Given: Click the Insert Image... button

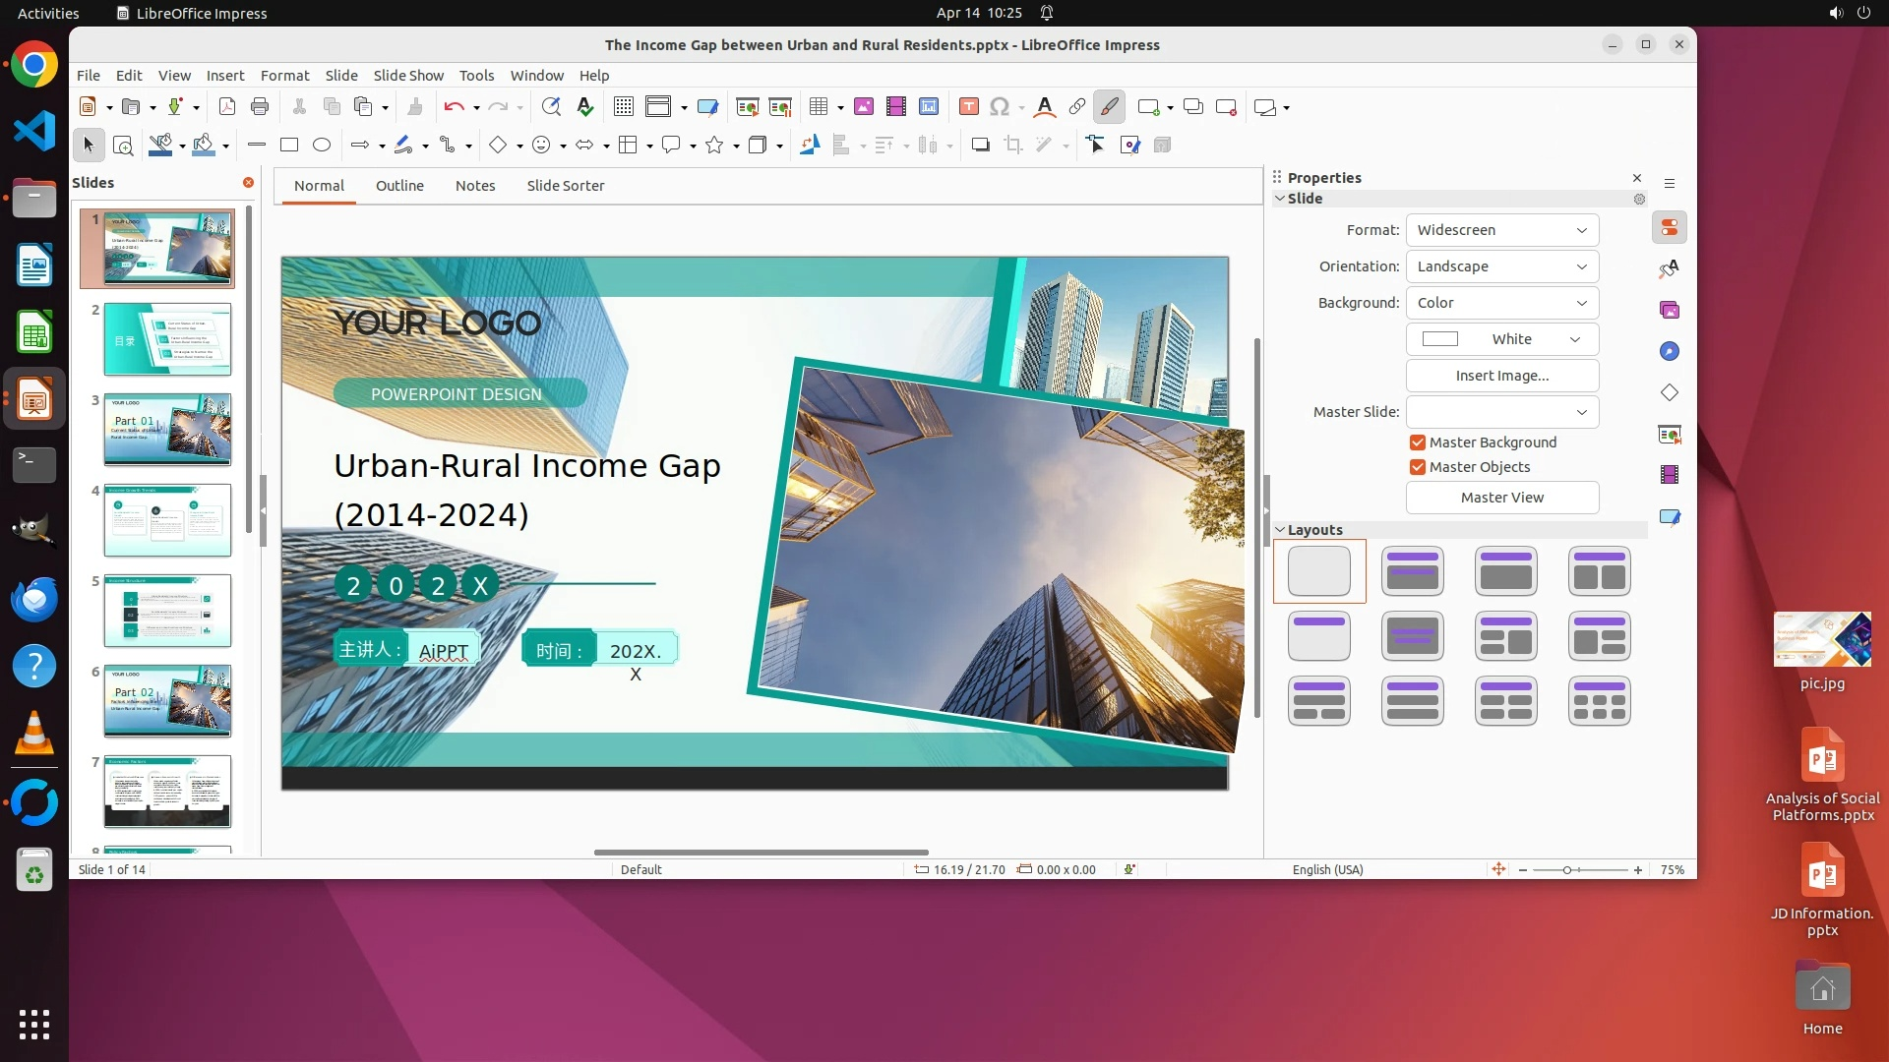Looking at the screenshot, I should [x=1501, y=376].
